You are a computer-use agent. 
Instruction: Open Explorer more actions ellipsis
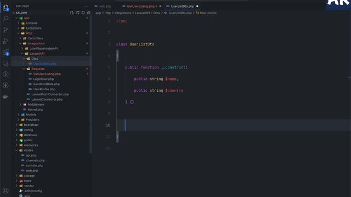click(x=87, y=6)
